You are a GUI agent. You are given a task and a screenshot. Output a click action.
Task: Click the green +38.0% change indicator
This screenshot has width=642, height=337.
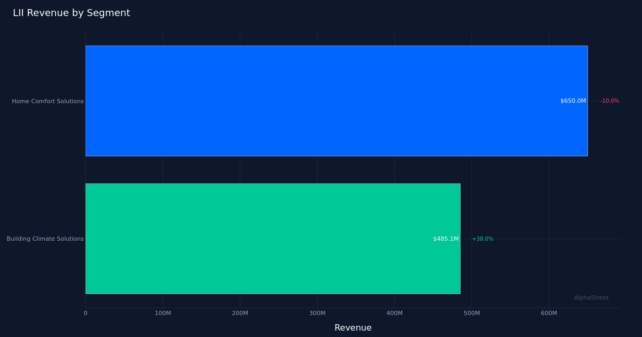(x=483, y=239)
